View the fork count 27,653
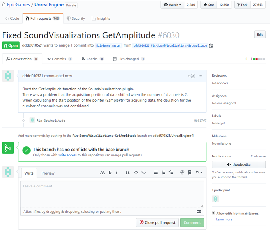This screenshot has width=270, height=230. pyautogui.click(x=258, y=5)
